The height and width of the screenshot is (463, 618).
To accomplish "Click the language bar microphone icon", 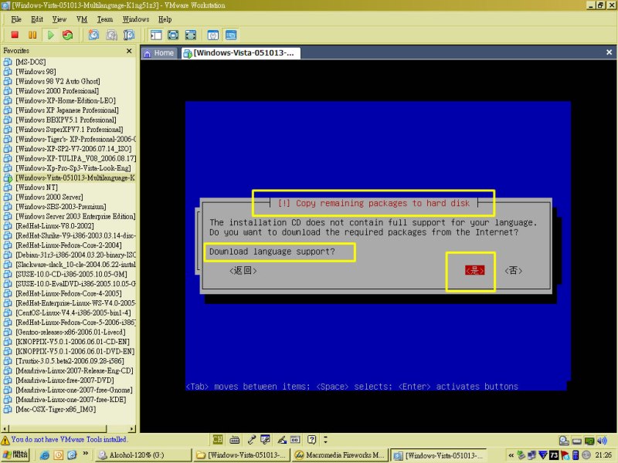I will tap(252, 440).
